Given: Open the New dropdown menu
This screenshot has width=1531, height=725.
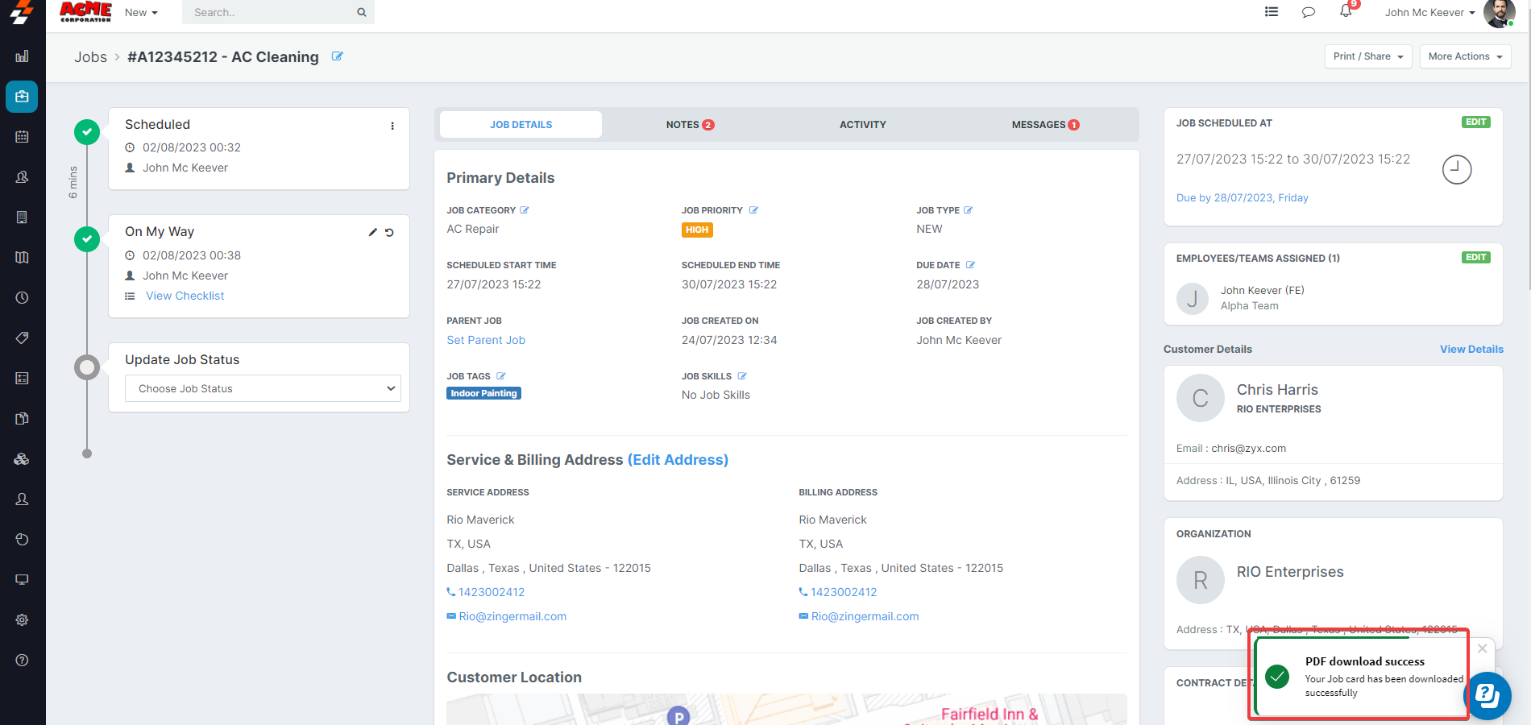Looking at the screenshot, I should (x=141, y=12).
